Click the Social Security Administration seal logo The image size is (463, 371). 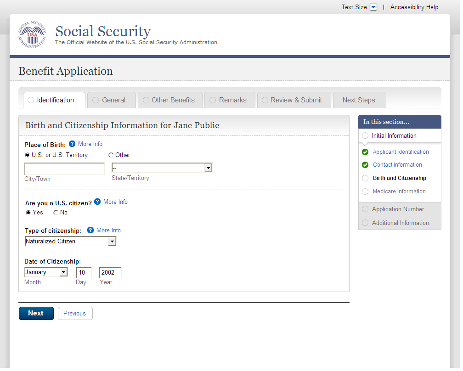coord(32,35)
